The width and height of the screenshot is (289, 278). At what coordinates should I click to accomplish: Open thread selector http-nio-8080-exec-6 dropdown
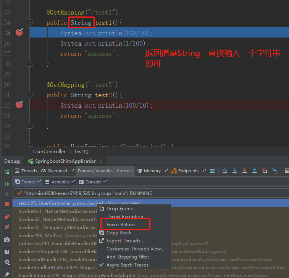point(151,193)
